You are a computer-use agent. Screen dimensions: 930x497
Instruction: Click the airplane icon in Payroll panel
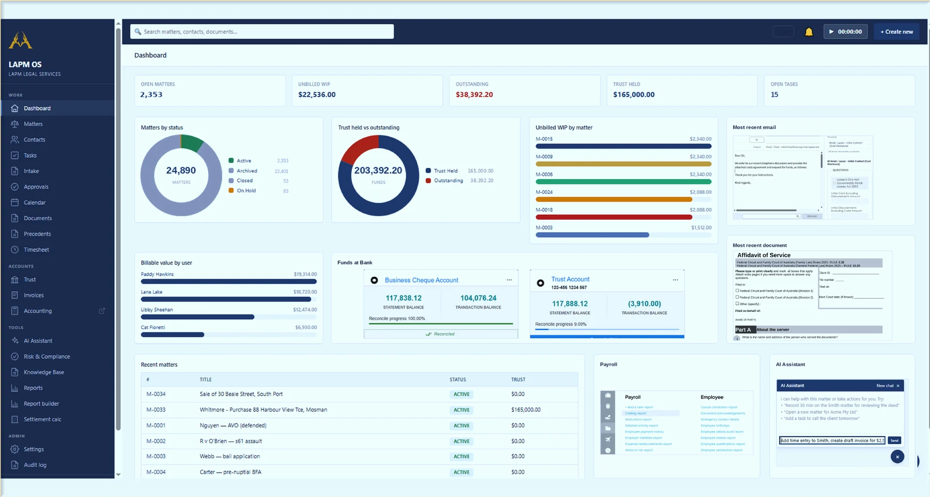click(607, 439)
